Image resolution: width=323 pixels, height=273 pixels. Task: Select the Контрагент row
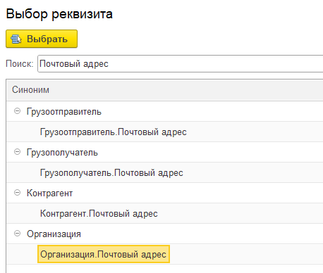click(164, 193)
